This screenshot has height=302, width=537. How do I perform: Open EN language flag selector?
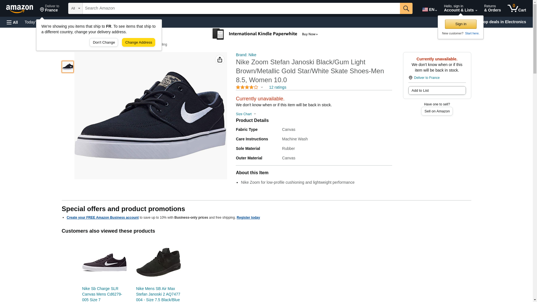pos(429,9)
